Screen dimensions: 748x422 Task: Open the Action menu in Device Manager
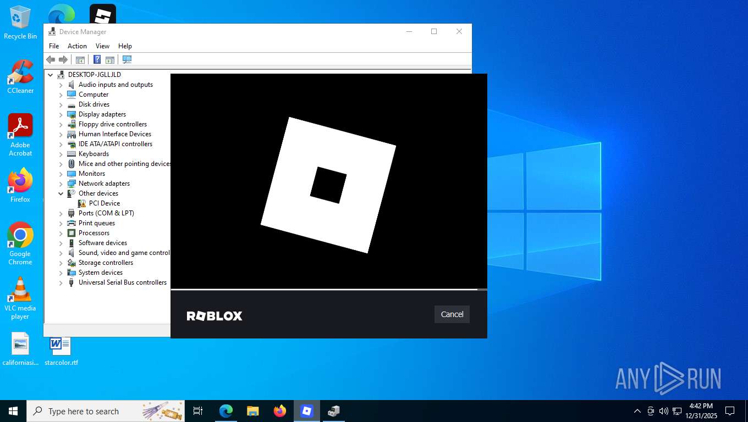tap(77, 46)
